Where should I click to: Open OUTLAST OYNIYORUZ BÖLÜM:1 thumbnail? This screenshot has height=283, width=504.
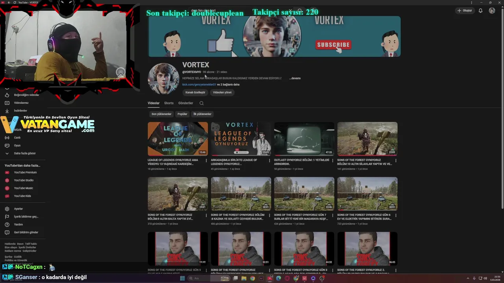pos(304,139)
